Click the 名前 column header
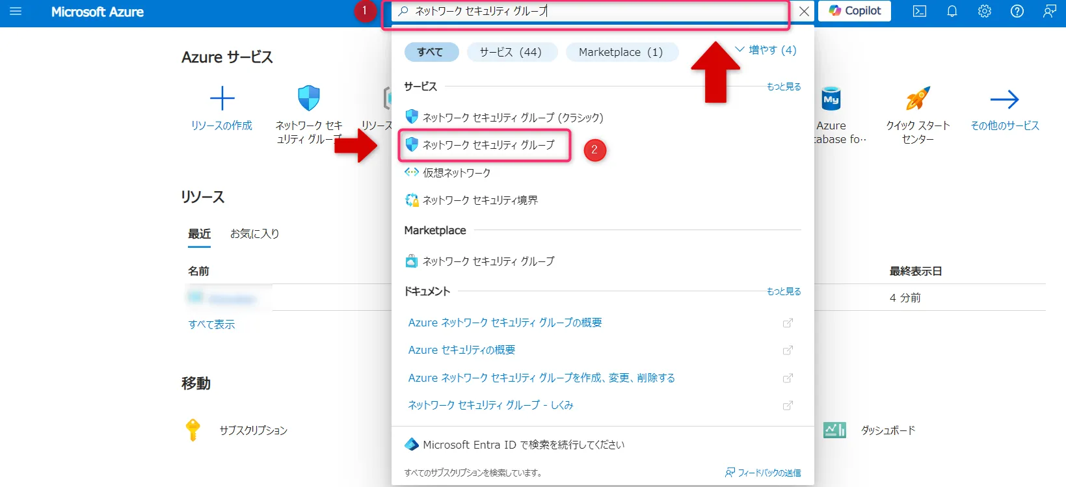This screenshot has height=487, width=1066. point(198,271)
